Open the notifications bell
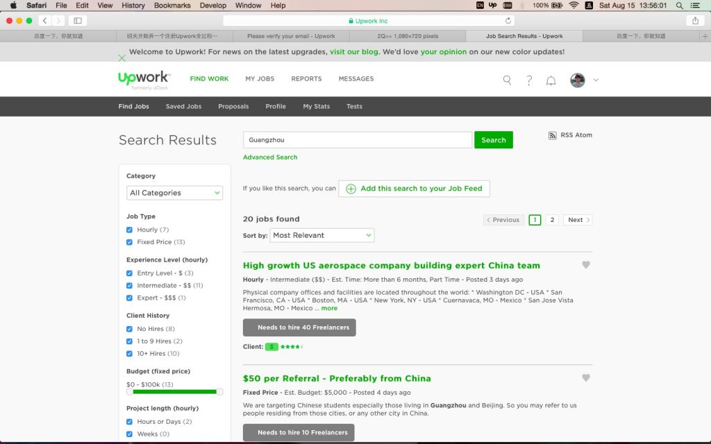Viewport: 711px width, 444px height. point(551,80)
